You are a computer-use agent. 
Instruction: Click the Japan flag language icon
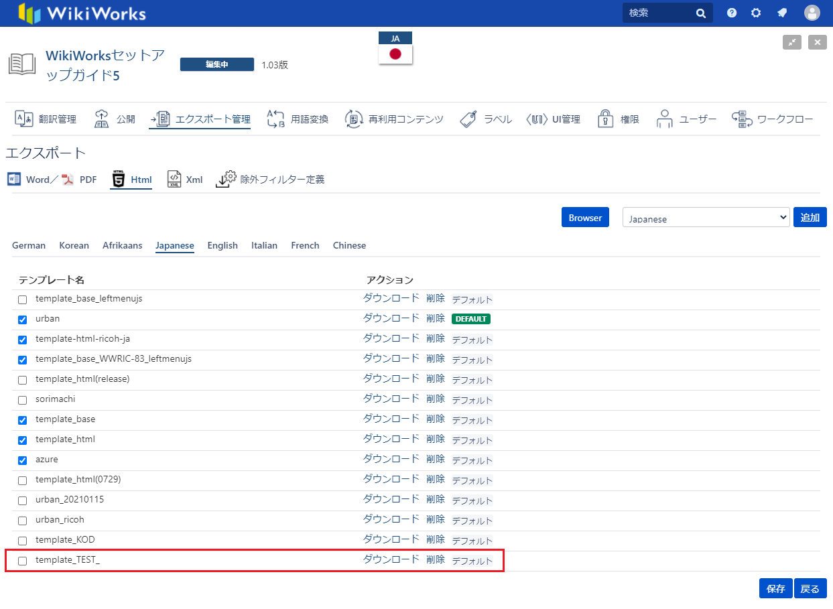point(395,54)
